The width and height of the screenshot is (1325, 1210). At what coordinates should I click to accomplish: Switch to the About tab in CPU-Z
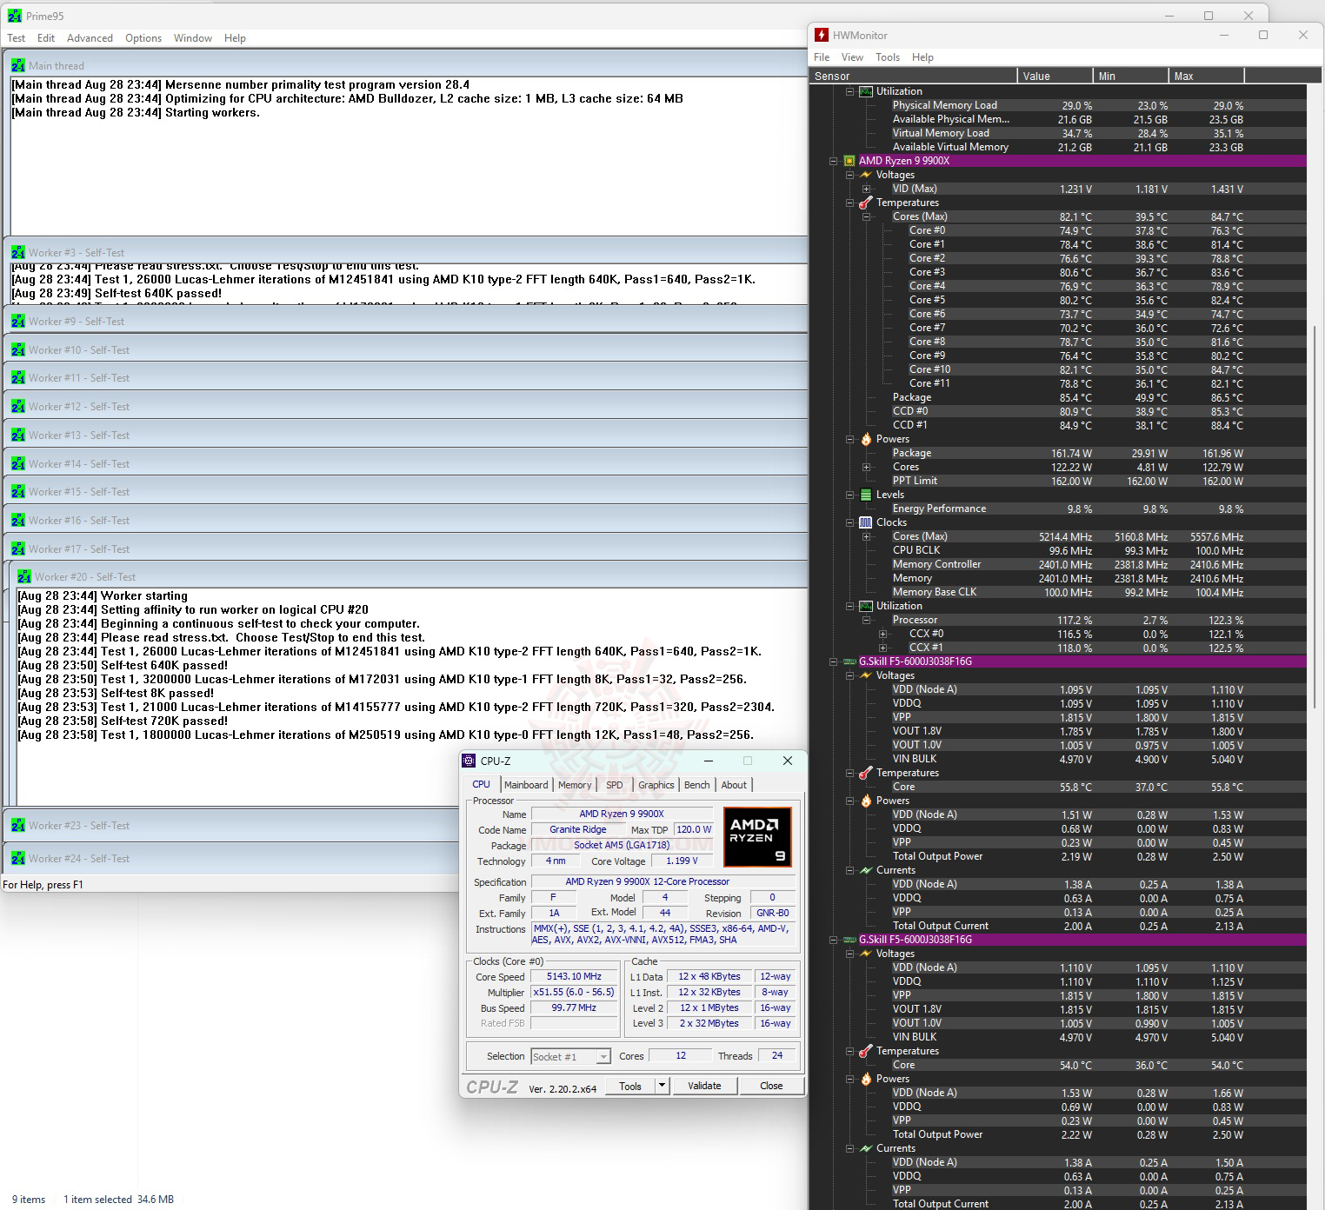pyautogui.click(x=734, y=785)
